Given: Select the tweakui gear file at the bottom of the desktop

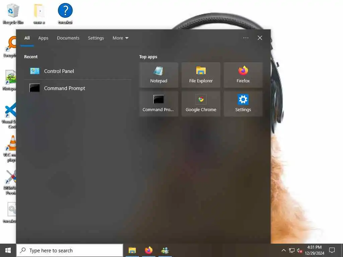Looking at the screenshot, I should pyautogui.click(x=10, y=212).
